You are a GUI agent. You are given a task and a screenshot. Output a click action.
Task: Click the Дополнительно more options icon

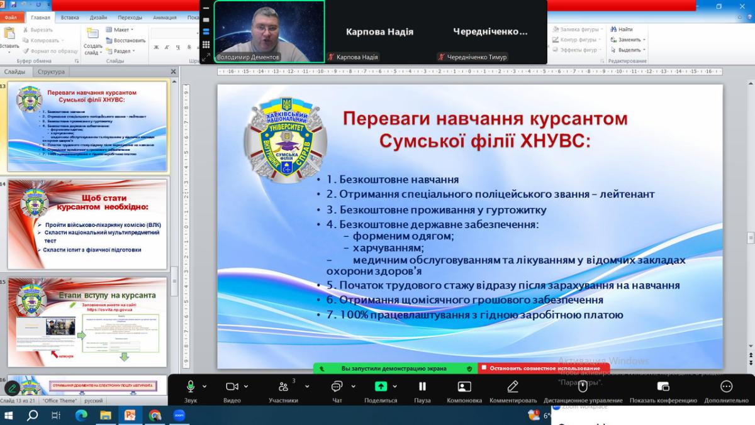[x=726, y=387]
